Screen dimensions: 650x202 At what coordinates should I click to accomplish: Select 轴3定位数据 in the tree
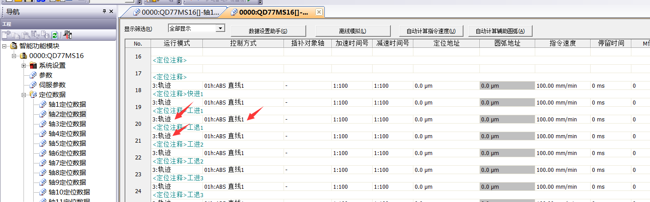67,124
